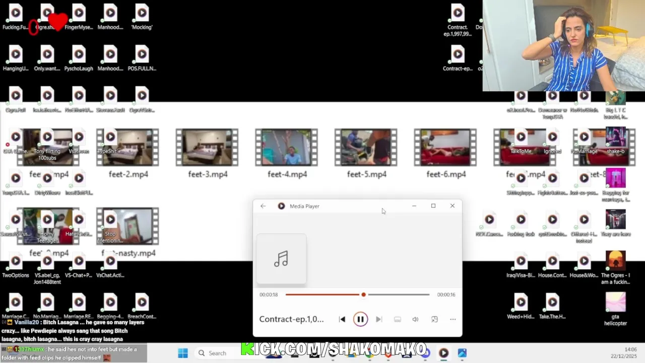Image resolution: width=645 pixels, height=363 pixels.
Task: Select the Begging-4... media file
Action: coord(110,307)
